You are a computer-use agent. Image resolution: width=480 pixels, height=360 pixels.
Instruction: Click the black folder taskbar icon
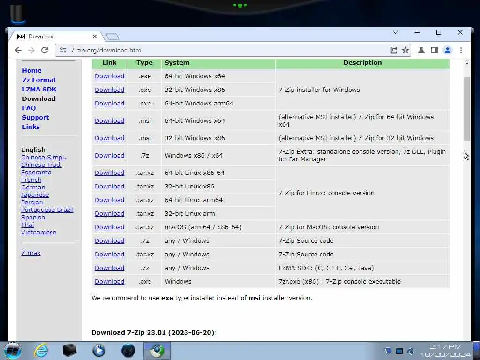pyautogui.click(x=69, y=351)
